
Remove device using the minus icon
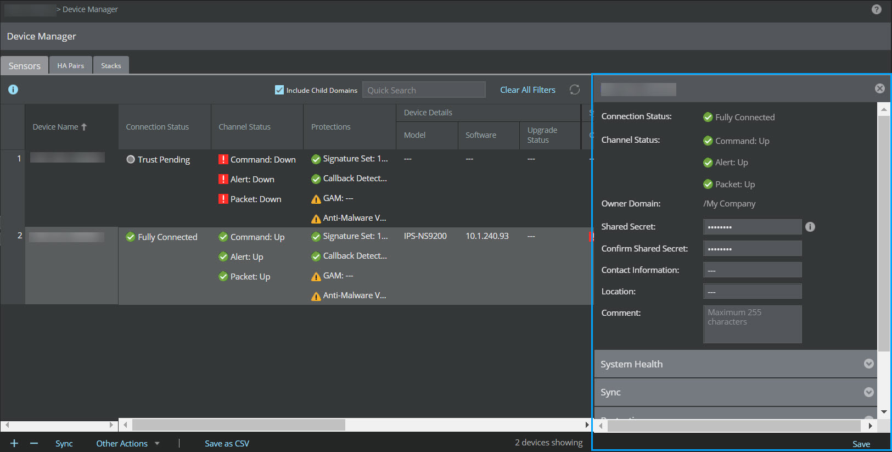point(34,443)
